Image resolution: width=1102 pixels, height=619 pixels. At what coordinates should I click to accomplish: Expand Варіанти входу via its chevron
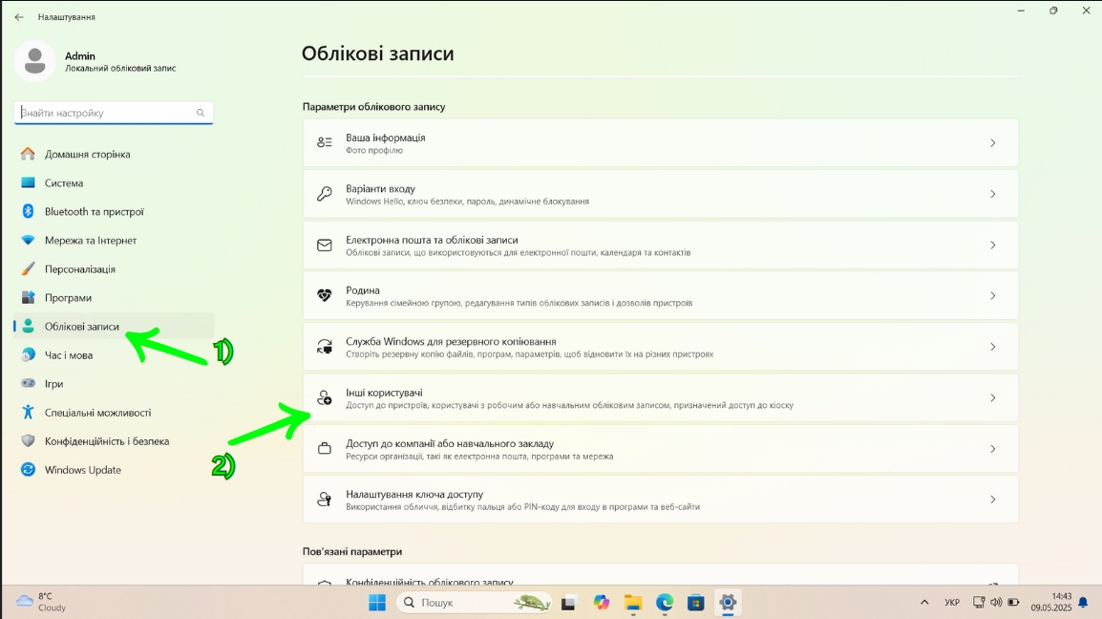click(x=992, y=194)
